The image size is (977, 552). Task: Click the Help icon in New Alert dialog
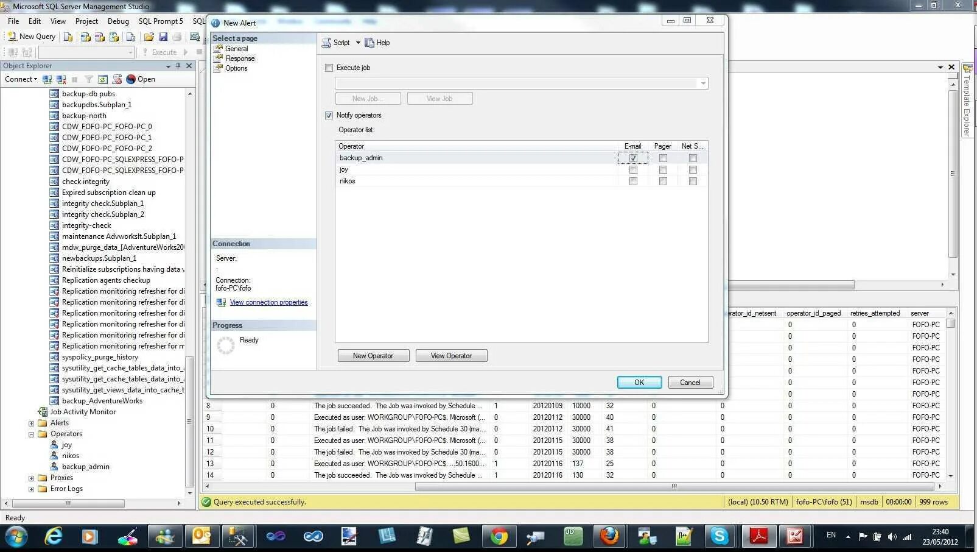click(369, 43)
